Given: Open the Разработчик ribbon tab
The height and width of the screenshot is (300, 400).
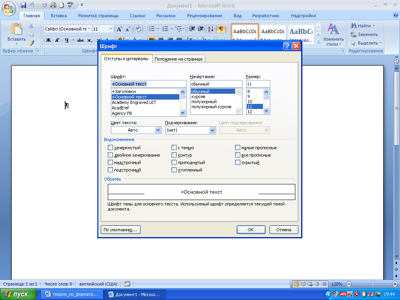Looking at the screenshot, I should 266,16.
